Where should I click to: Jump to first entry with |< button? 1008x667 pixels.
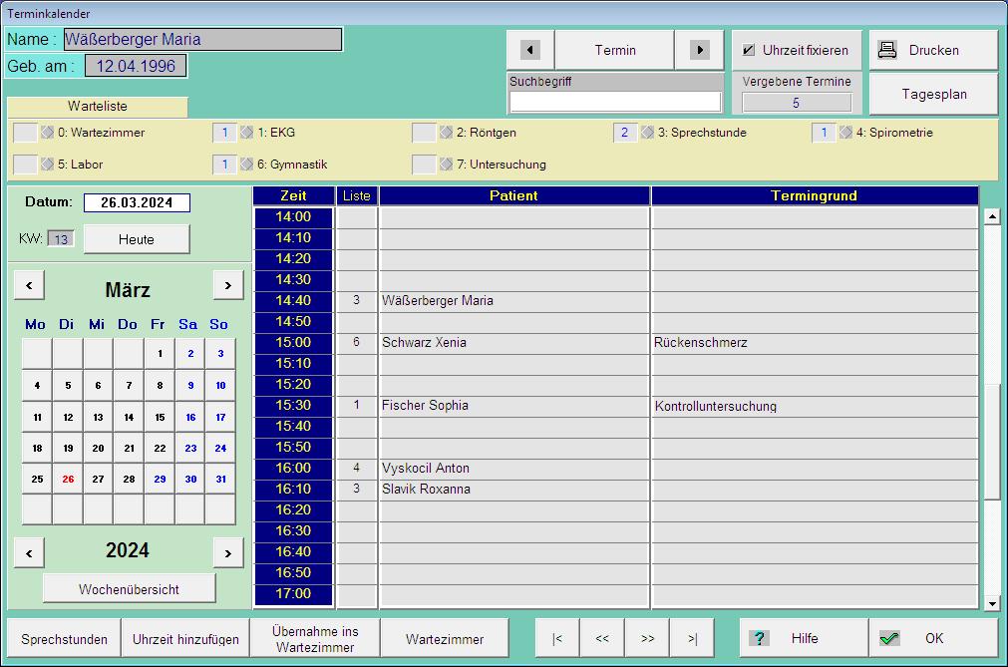[557, 638]
